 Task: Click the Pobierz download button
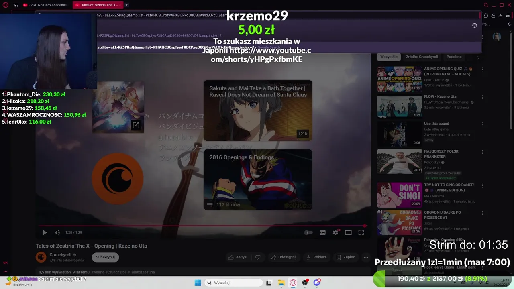tap(316, 257)
